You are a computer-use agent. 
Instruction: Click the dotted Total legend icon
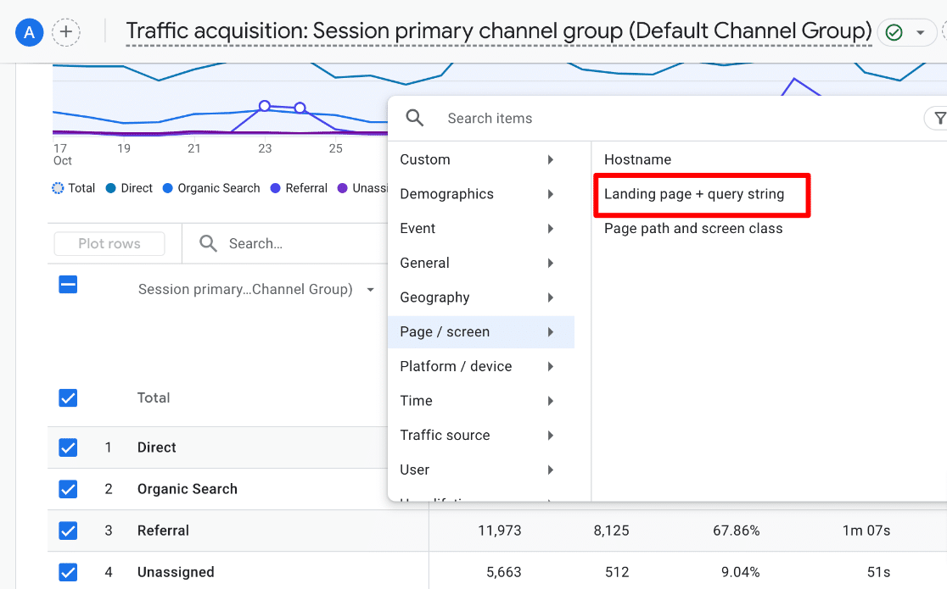pos(57,188)
